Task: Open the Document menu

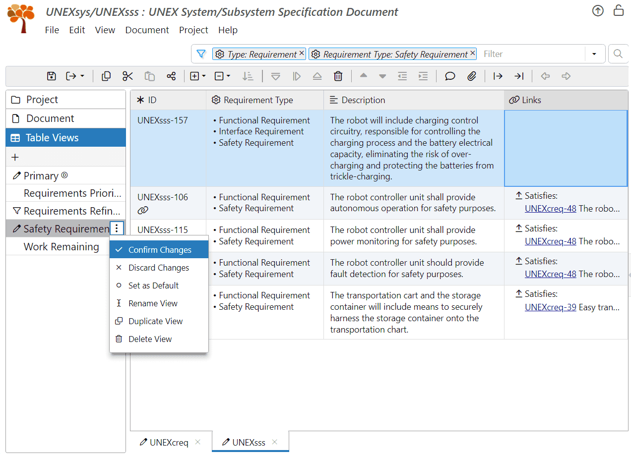Action: pyautogui.click(x=147, y=30)
